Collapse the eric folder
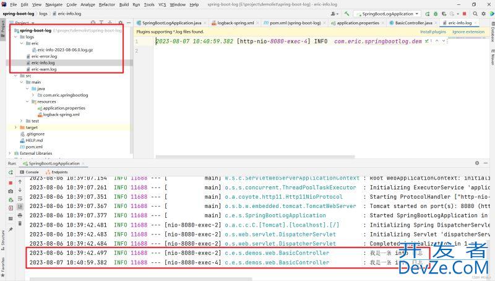The height and width of the screenshot is (281, 495). (x=22, y=43)
